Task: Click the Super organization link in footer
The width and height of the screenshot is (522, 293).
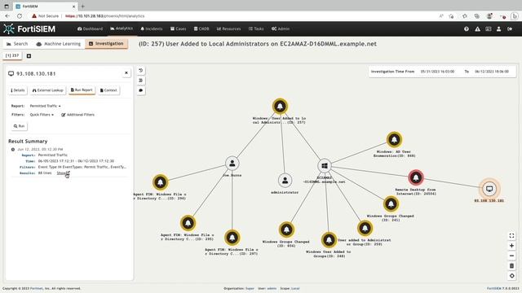Action: (250, 288)
